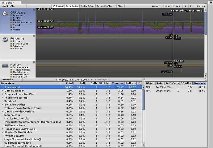Click the Rendering module icon

5,40
